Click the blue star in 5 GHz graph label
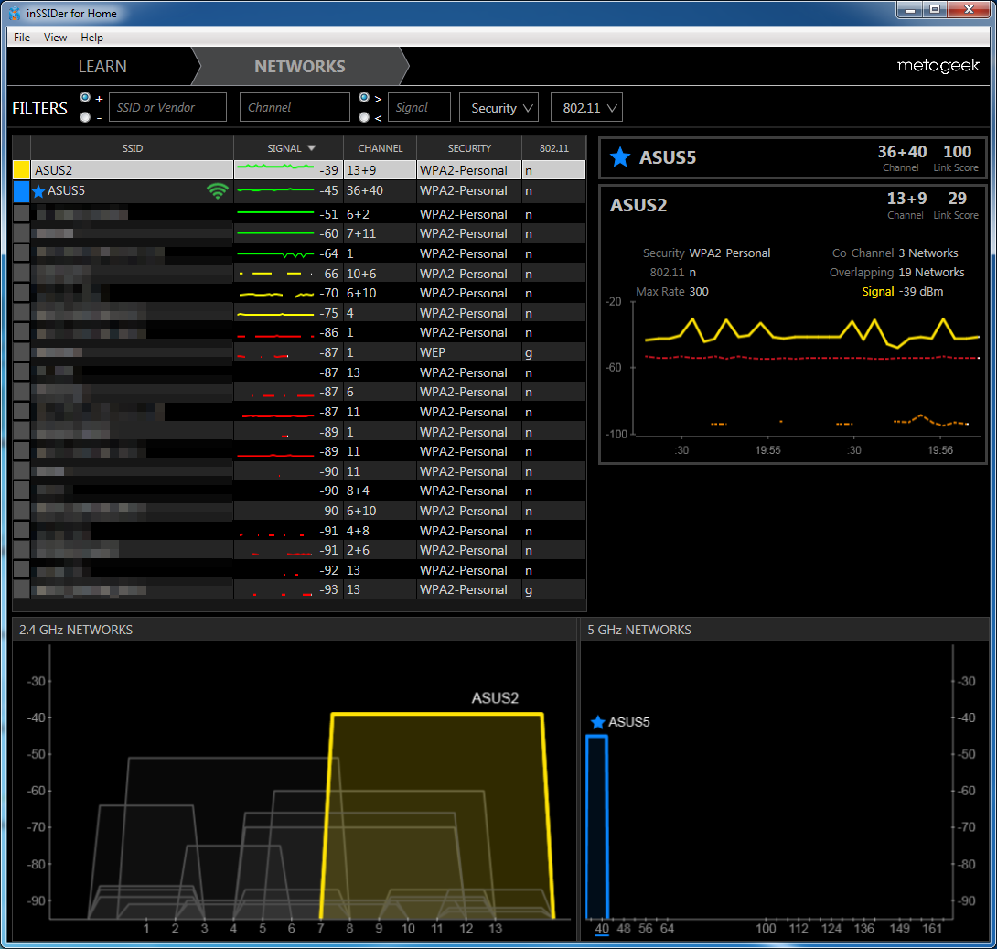 point(597,722)
